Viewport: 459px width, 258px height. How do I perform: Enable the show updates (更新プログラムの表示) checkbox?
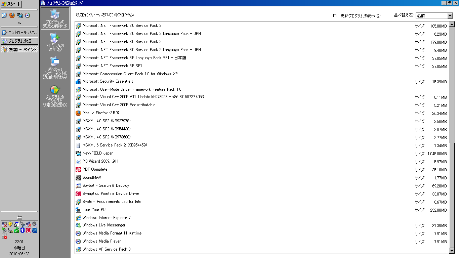pyautogui.click(x=334, y=15)
